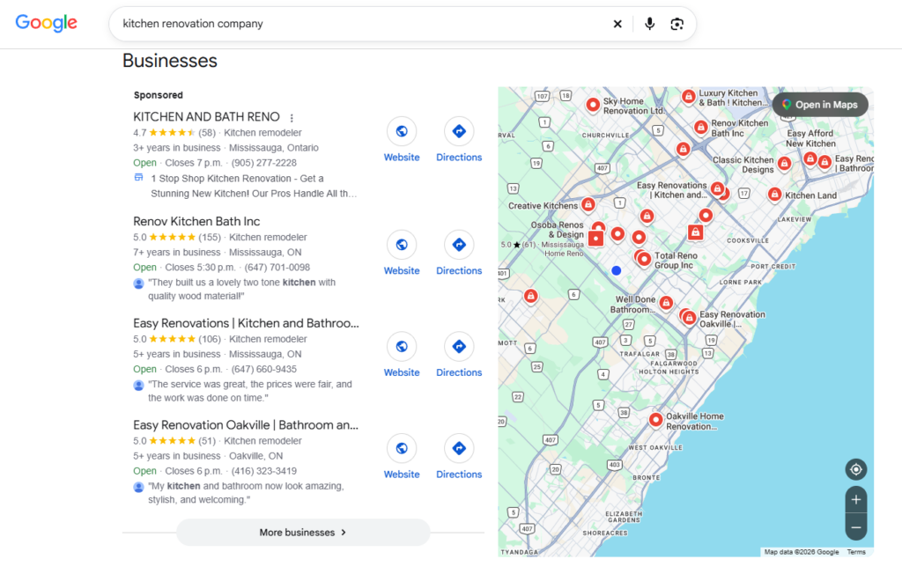
Task: Click Directions label for Easy Renovations Kitchen
Action: point(459,372)
